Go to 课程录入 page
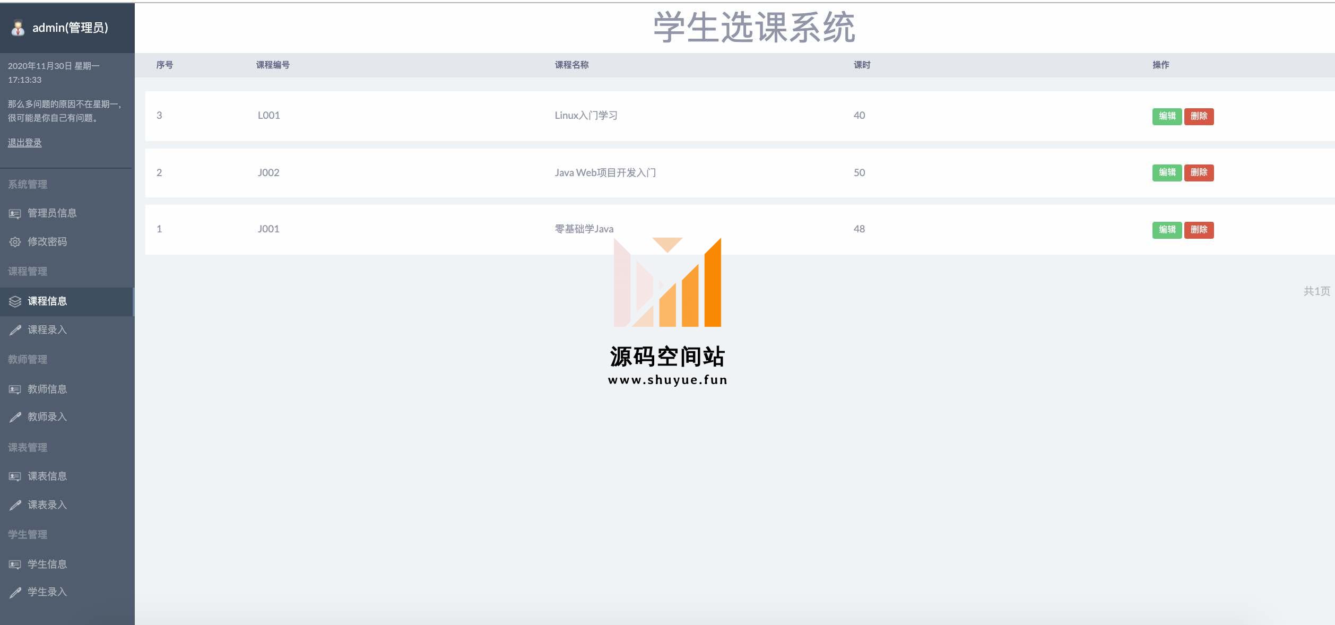Viewport: 1335px width, 625px height. point(67,330)
